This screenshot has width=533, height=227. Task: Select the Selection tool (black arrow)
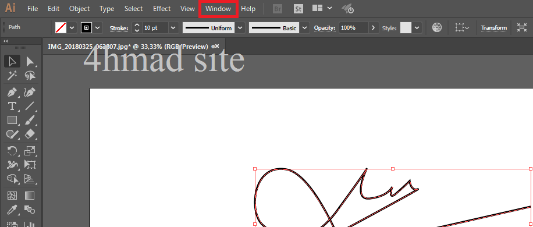coord(12,61)
